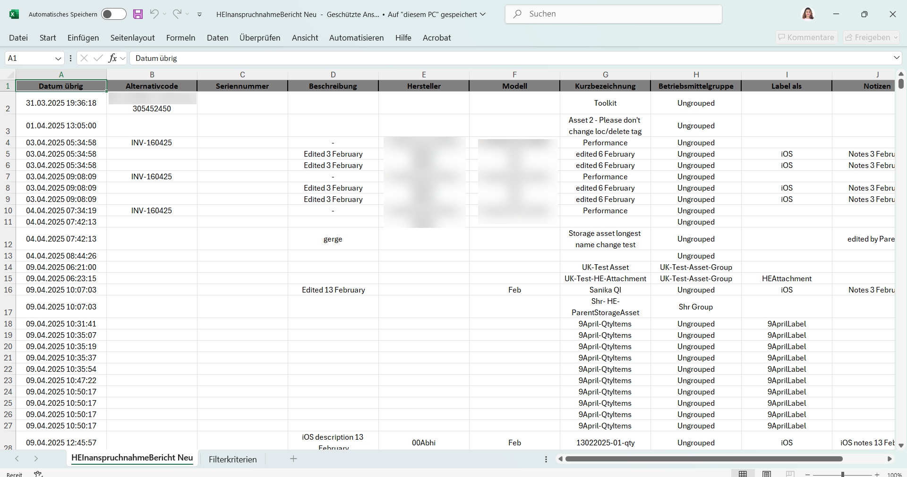Expand the formula bar with the chevron
Viewport: 907px width, 477px height.
896,58
